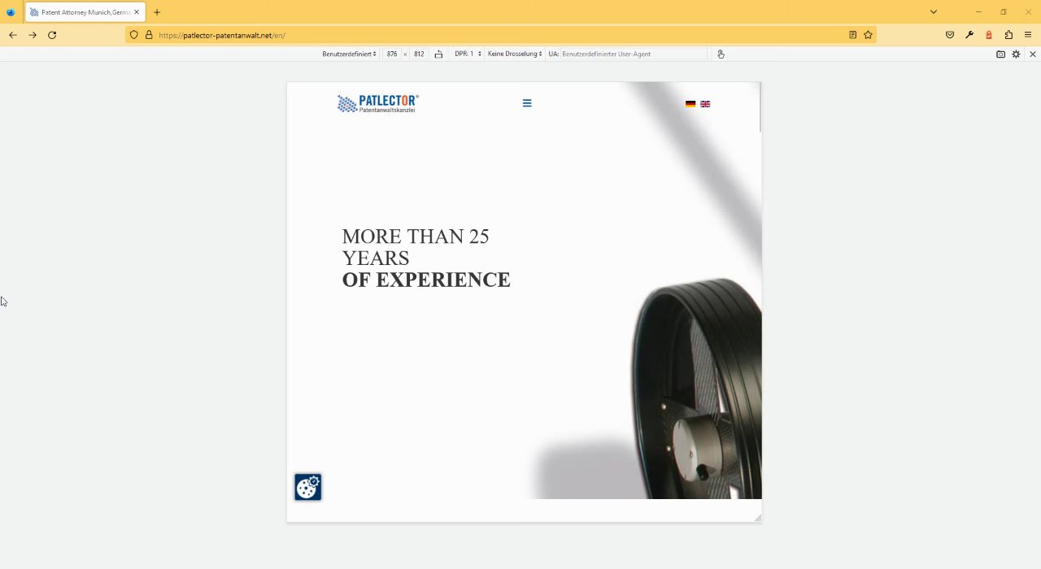Image resolution: width=1041 pixels, height=569 pixels.
Task: Select the Patent Attorney Munich tab
Action: [85, 12]
